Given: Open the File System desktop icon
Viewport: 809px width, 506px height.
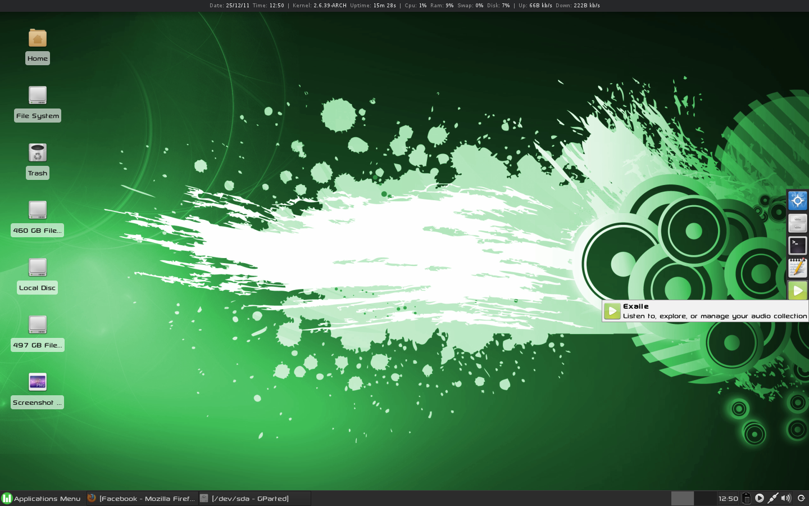Looking at the screenshot, I should [38, 96].
